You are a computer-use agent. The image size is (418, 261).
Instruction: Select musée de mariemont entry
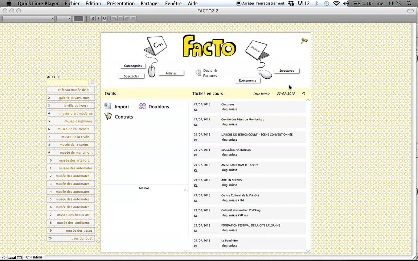pos(71,153)
